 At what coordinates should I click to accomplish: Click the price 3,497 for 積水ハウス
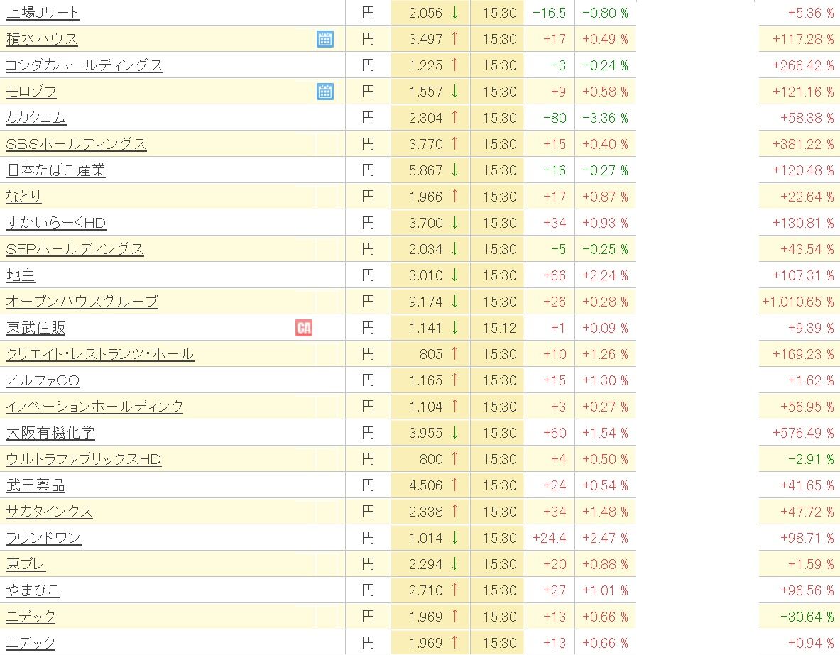pyautogui.click(x=425, y=39)
